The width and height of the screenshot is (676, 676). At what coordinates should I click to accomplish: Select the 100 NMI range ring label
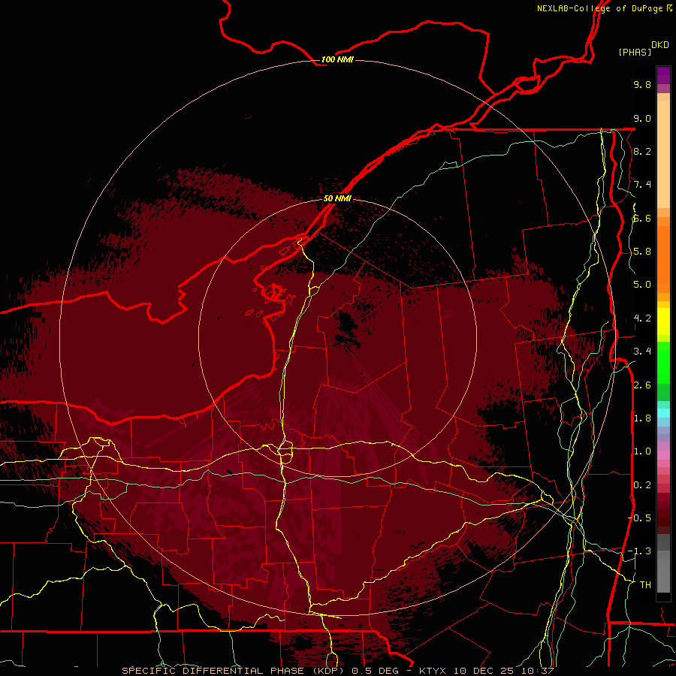pos(337,59)
